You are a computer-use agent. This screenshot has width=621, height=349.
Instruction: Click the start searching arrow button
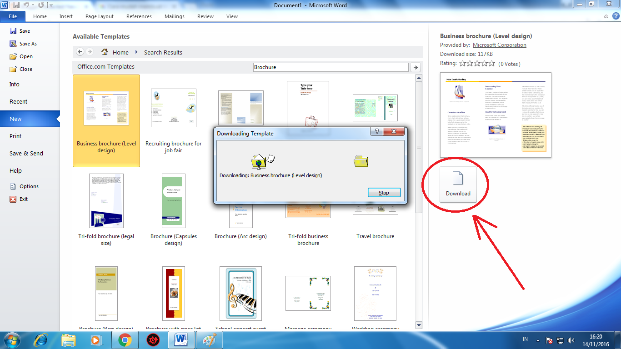click(415, 67)
